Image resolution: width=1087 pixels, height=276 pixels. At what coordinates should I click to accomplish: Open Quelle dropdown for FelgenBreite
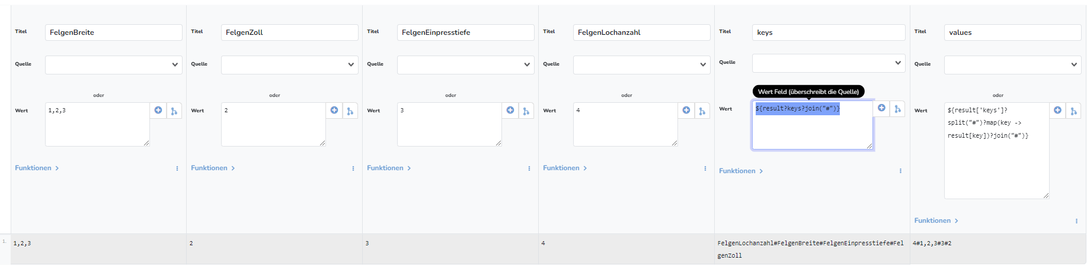tap(114, 64)
